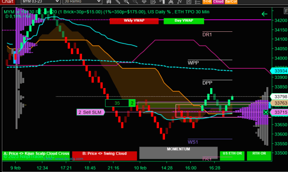The width and height of the screenshot is (288, 172).
Task: Toggle the BarCol toolbar button
Action: pyautogui.click(x=231, y=2)
